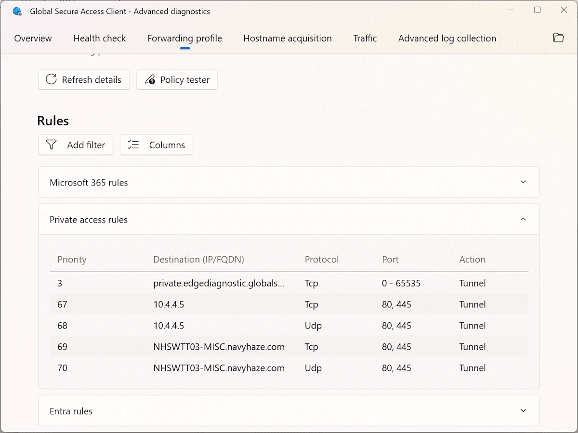Select priority 69 cell
Image resolution: width=578 pixels, height=433 pixels.
click(x=62, y=347)
